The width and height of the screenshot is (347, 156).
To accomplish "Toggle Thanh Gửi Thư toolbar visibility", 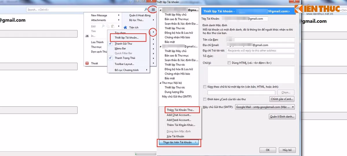I will (x=123, y=44).
